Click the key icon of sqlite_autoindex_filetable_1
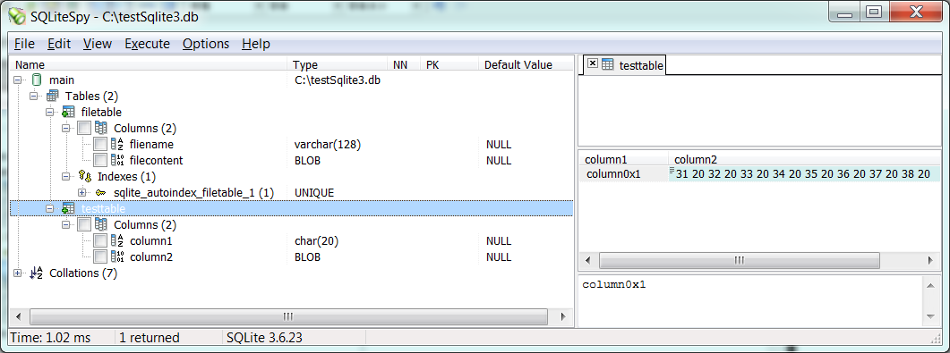Screen dimensions: 950x353 click(x=101, y=193)
